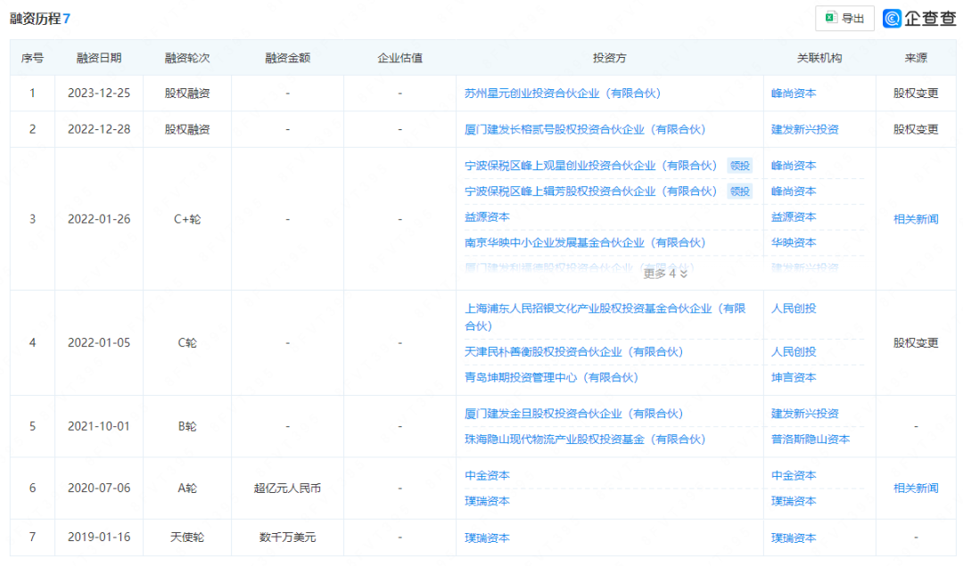The image size is (963, 566).
Task: Open 华映资本 related institution link
Action: (x=794, y=243)
